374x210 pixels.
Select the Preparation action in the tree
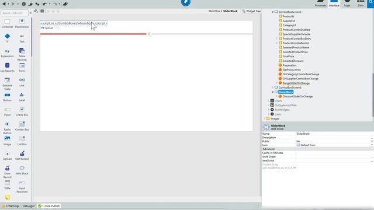pos(289,65)
